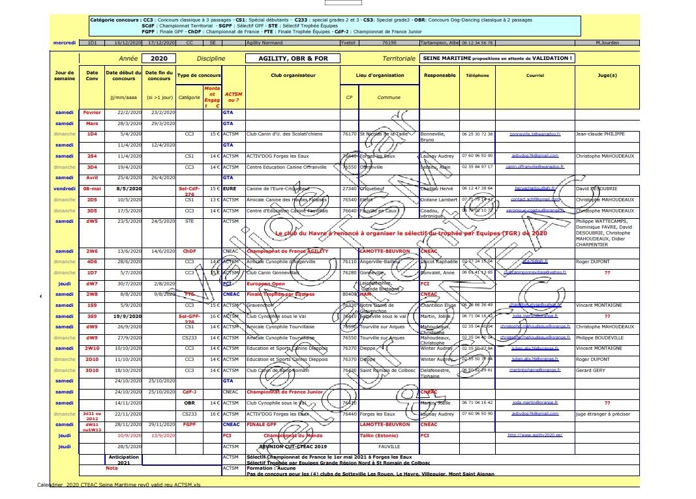
Task: Click the 'Jour de semaine' column header
Action: click(x=65, y=76)
